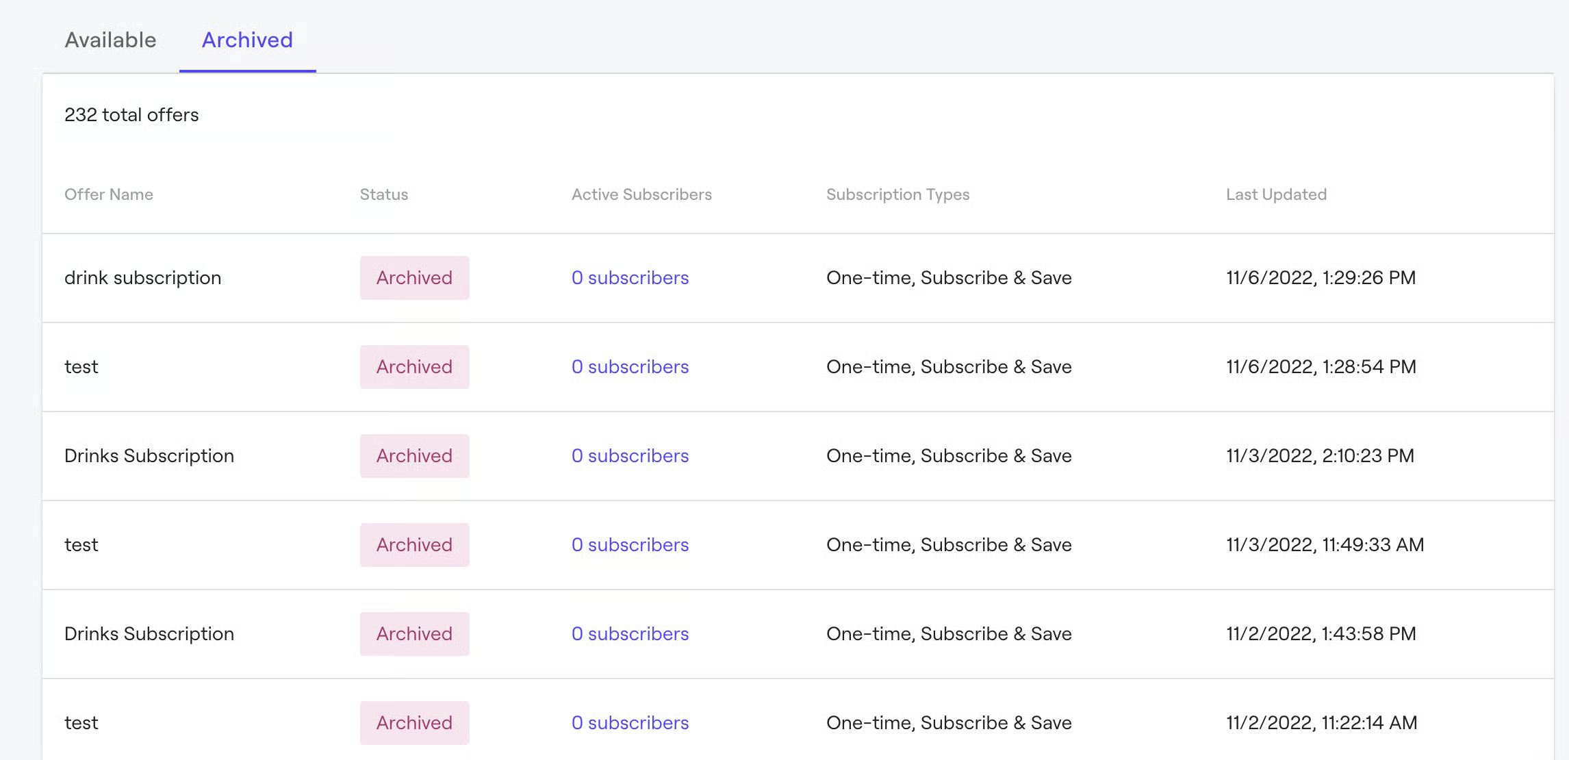This screenshot has width=1569, height=760.
Task: Open the 'drink subscription' offer row
Action: 142,278
